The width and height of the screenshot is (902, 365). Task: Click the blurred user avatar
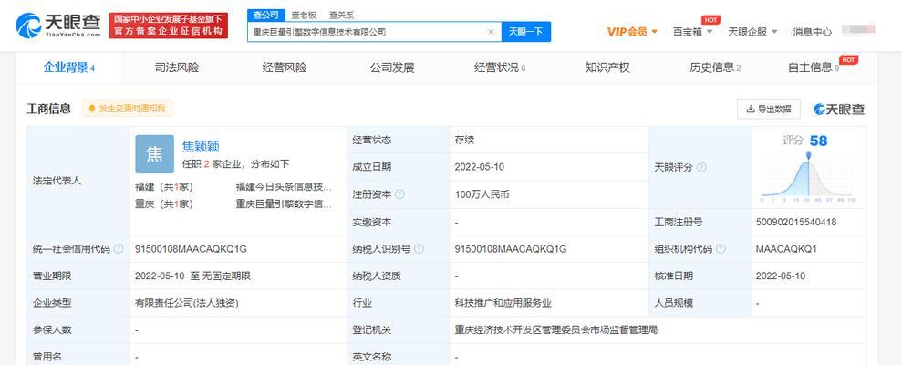tap(858, 29)
